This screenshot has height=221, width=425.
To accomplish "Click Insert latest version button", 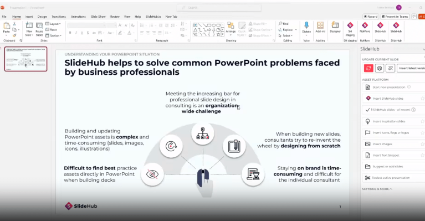I will pos(411,68).
